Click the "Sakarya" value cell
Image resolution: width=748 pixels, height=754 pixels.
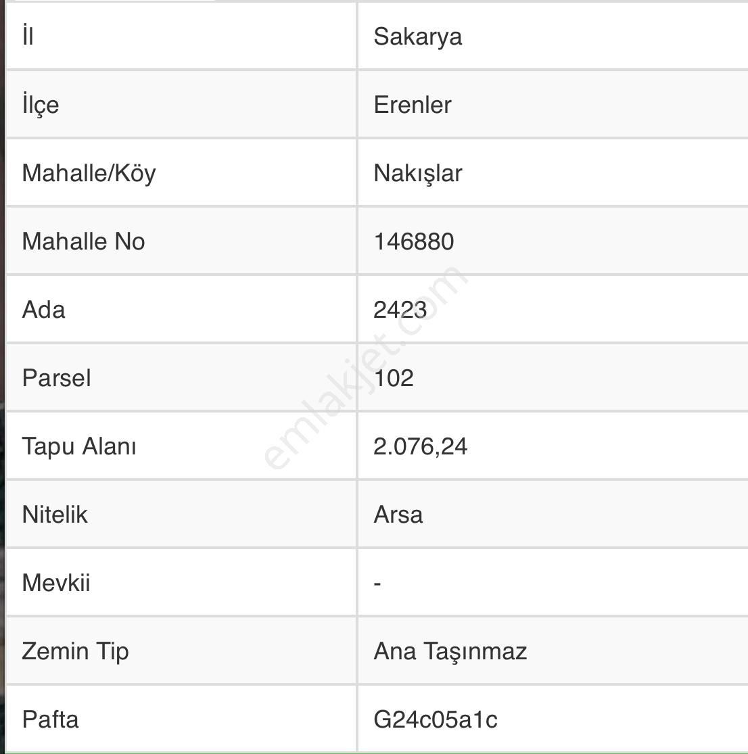pyautogui.click(x=417, y=37)
